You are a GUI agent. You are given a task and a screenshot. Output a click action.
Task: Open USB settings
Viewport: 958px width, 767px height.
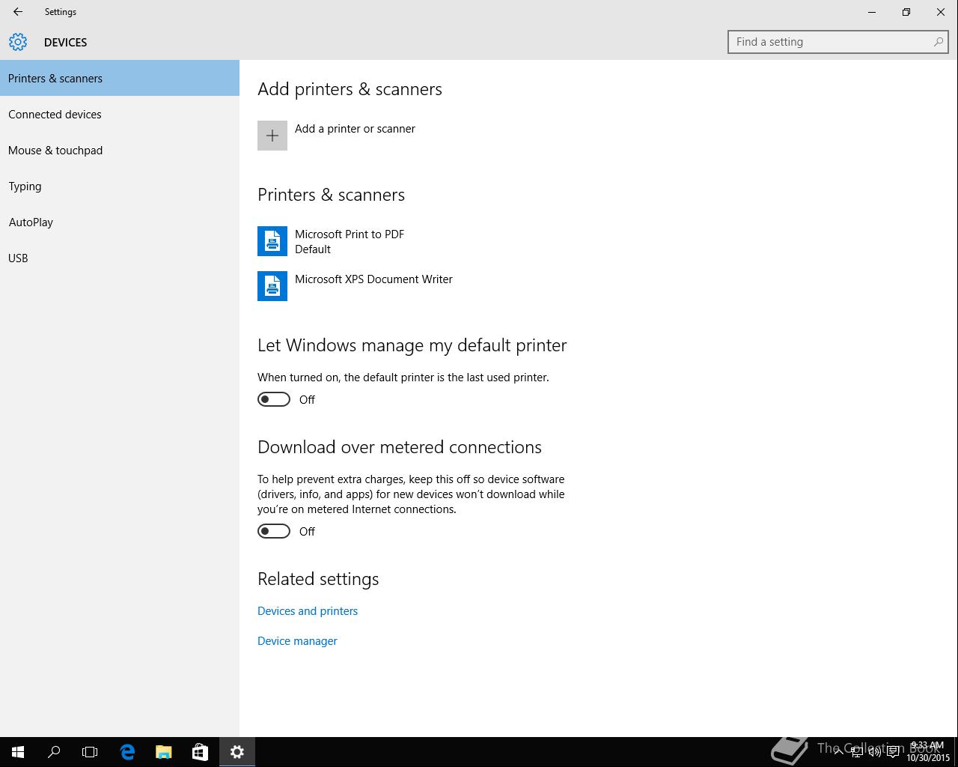pos(120,258)
